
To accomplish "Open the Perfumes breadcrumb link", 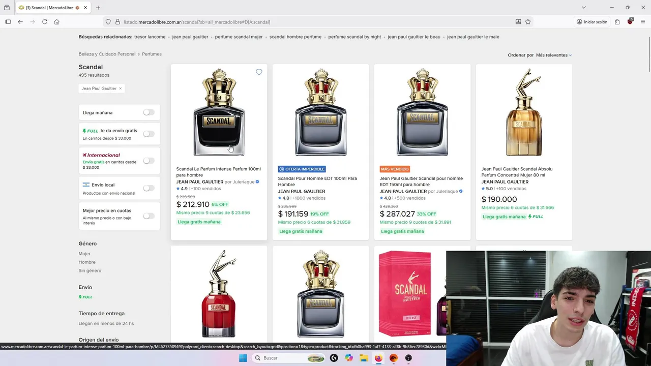I will (x=152, y=54).
